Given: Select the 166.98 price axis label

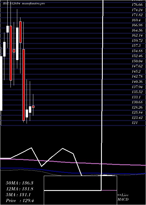Looking at the screenshot, I should [137, 25].
